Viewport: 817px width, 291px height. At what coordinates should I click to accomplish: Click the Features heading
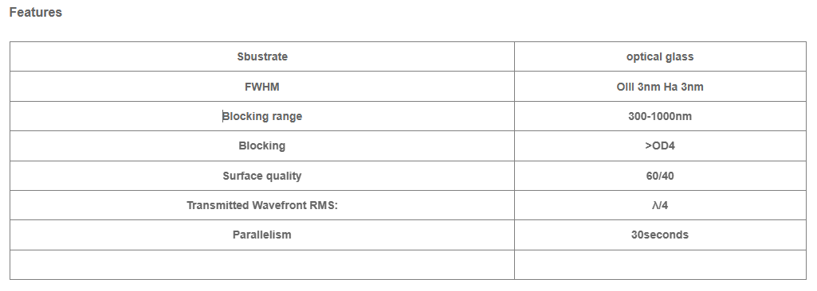tap(35, 13)
